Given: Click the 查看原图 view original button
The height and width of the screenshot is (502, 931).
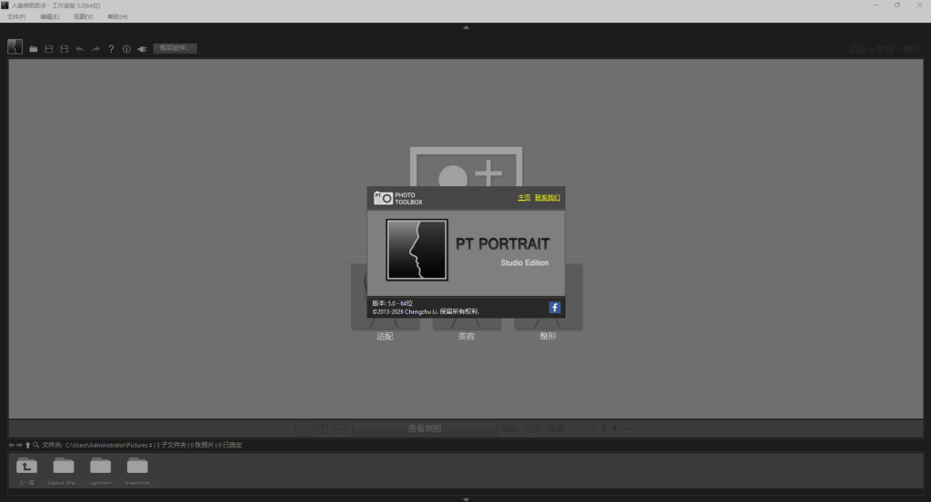Looking at the screenshot, I should [x=425, y=428].
